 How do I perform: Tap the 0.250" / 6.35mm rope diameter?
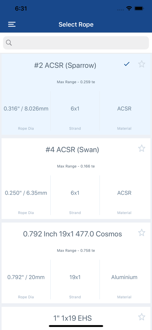[26, 193]
